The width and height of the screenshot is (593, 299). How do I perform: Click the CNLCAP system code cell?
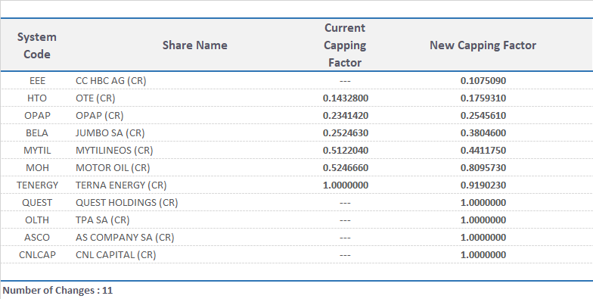[x=37, y=254]
